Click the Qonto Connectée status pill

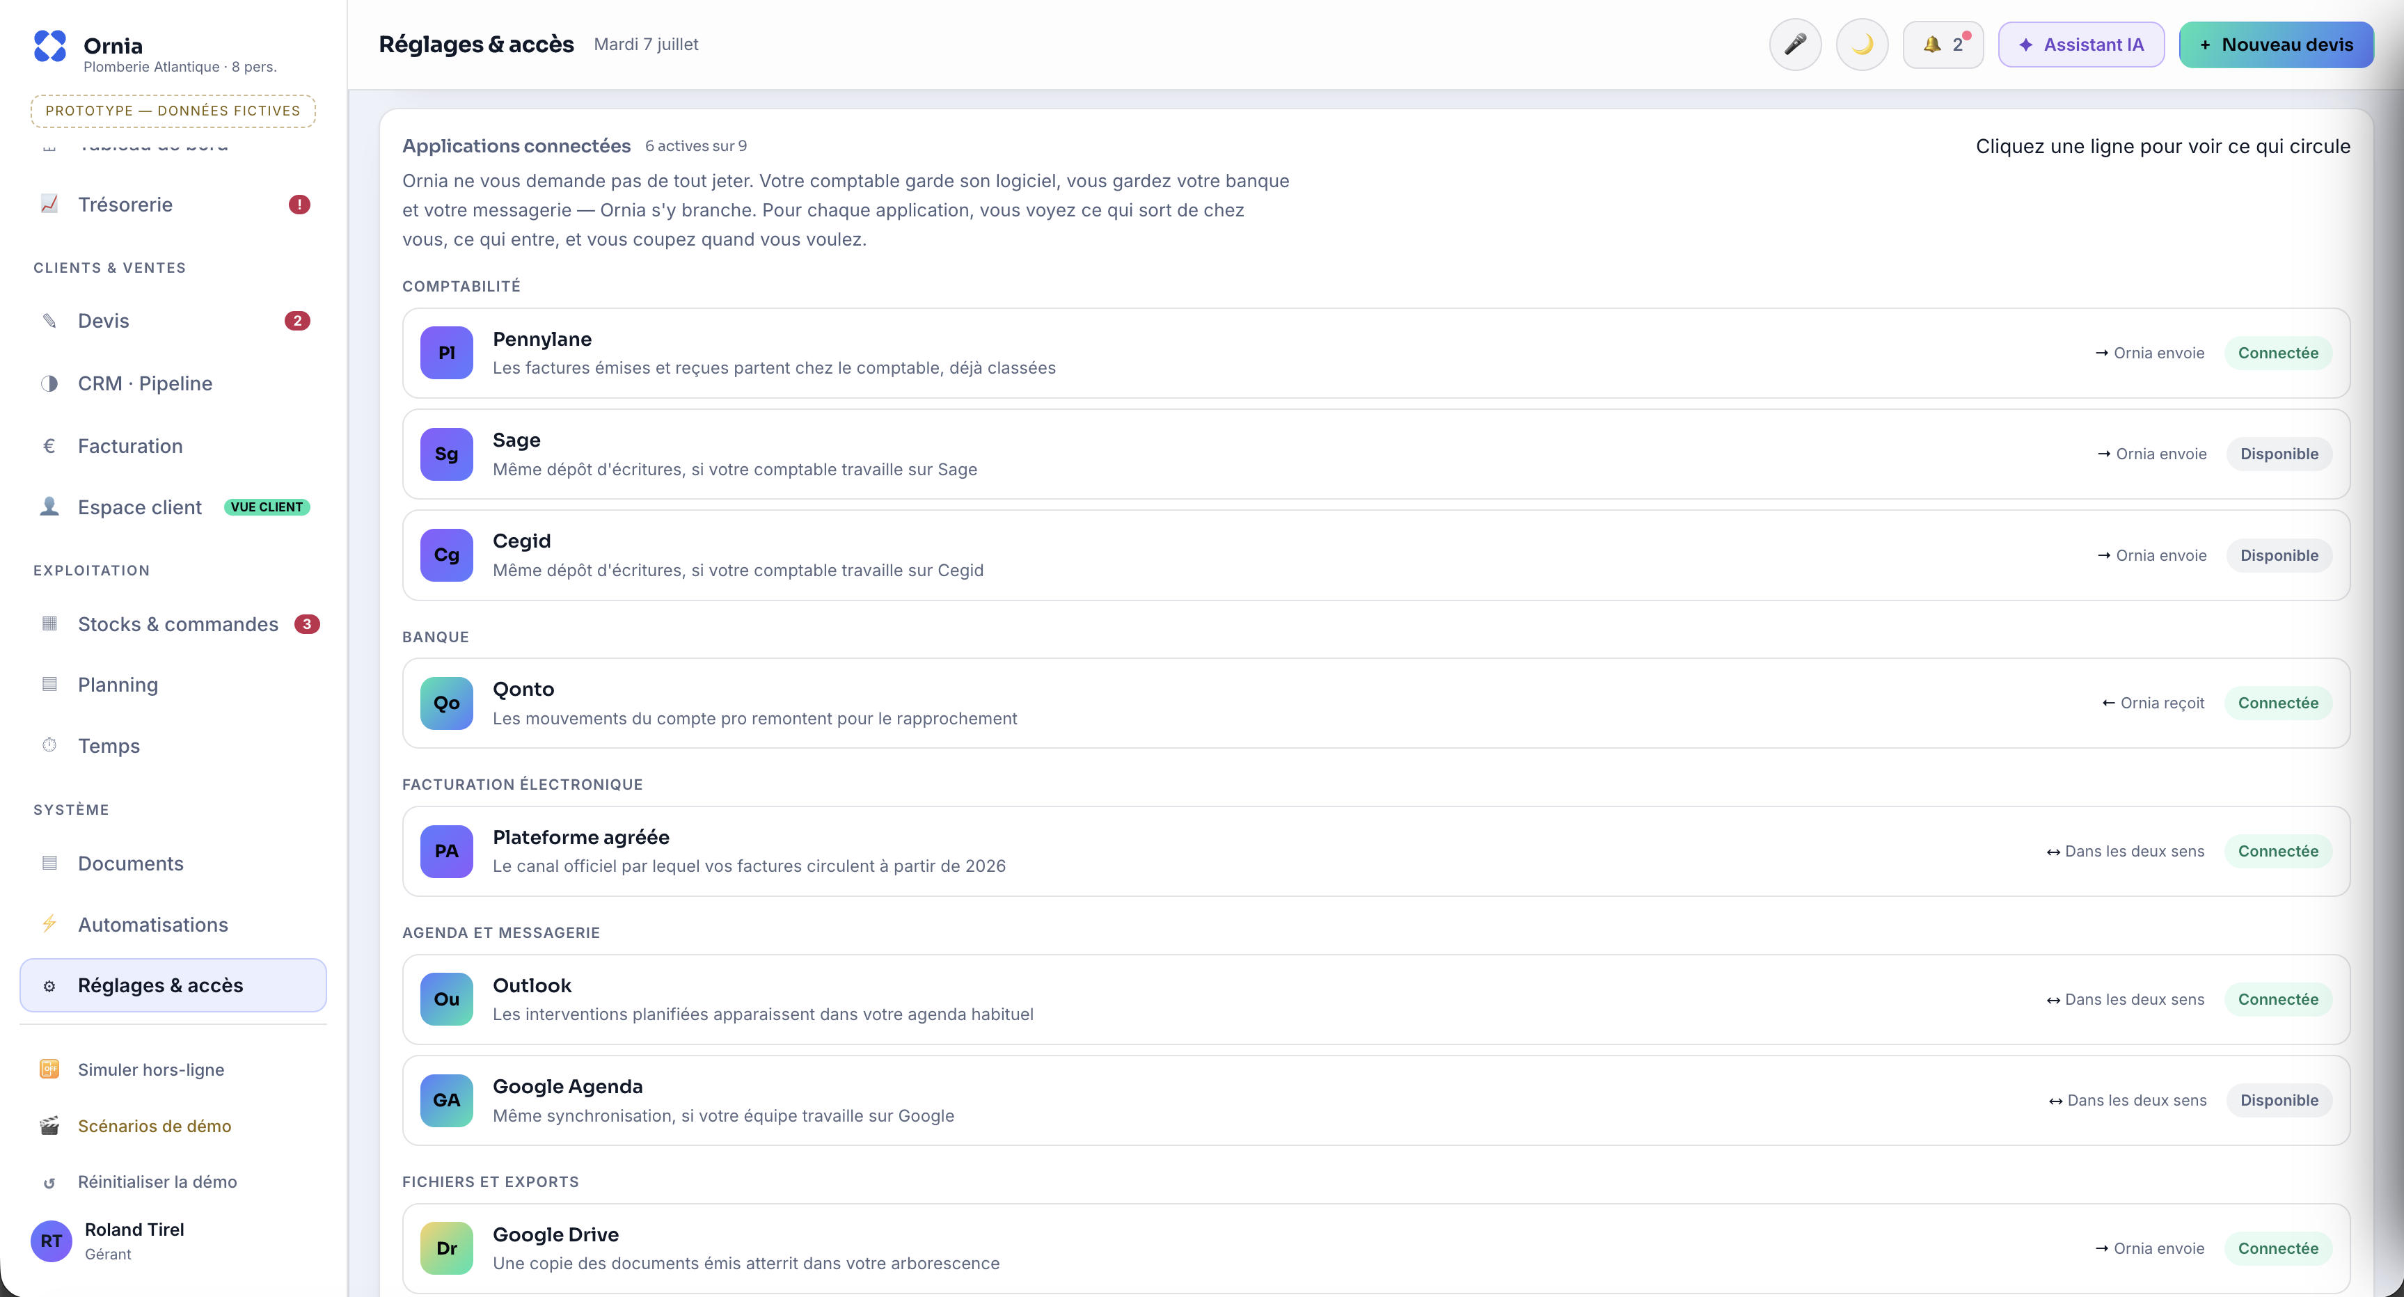(x=2278, y=703)
